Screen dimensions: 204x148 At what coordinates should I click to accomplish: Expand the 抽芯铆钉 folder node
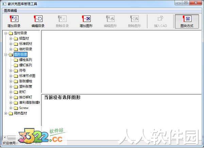(x=11, y=97)
